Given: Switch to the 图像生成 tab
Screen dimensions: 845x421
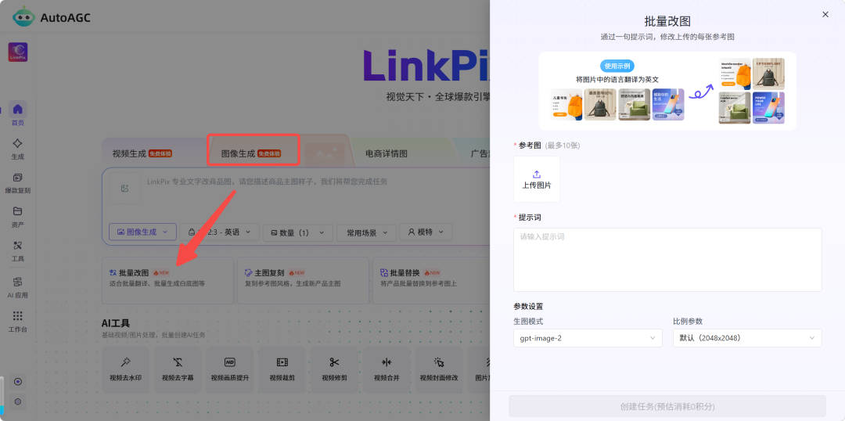Looking at the screenshot, I should pyautogui.click(x=252, y=153).
